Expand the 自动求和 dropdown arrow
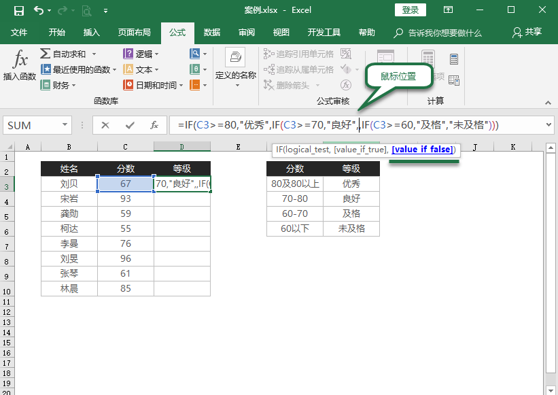This screenshot has width=558, height=395. 94,54
